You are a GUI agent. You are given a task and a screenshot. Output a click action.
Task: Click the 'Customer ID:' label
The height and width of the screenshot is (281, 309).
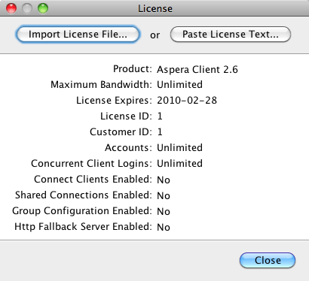point(121,132)
